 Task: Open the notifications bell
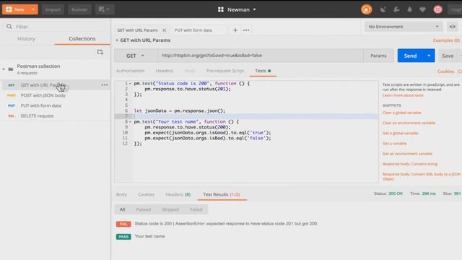[409, 9]
